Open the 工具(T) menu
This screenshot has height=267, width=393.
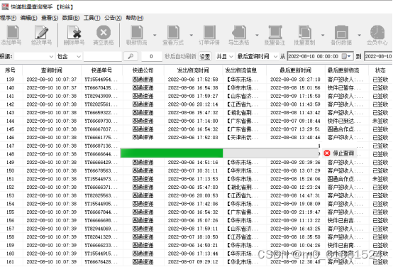[92, 18]
